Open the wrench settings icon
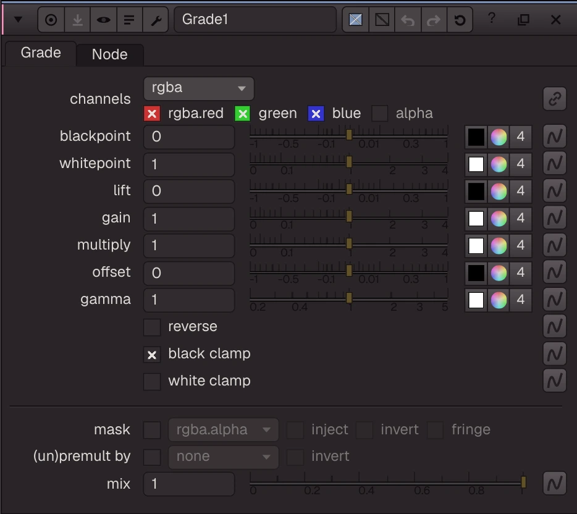This screenshot has height=514, width=577. 156,20
